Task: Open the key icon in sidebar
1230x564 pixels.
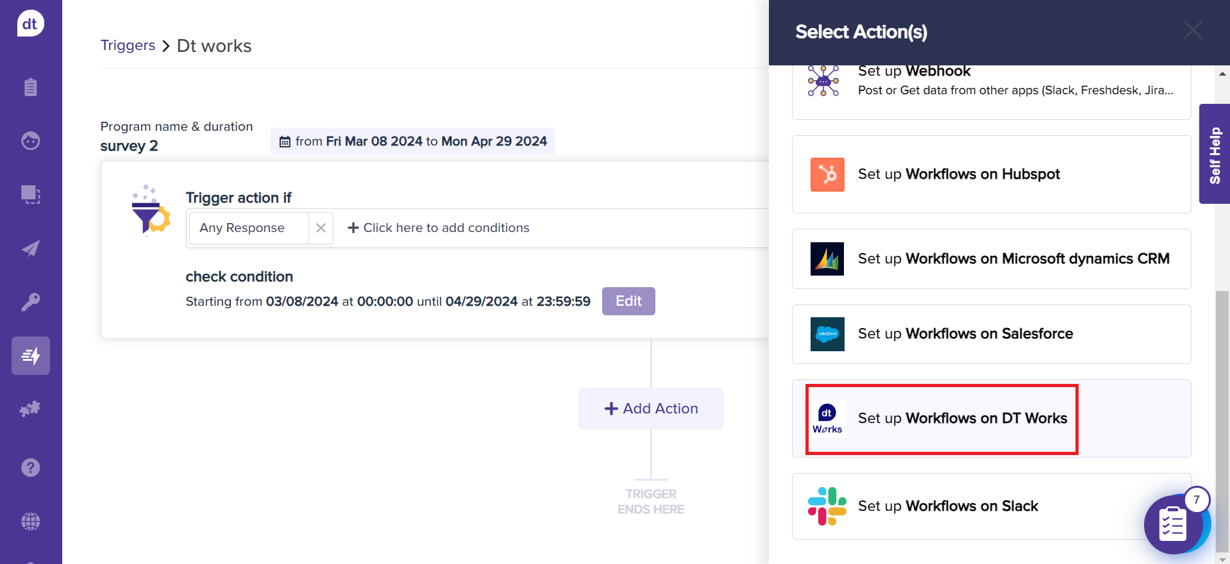Action: coord(30,302)
